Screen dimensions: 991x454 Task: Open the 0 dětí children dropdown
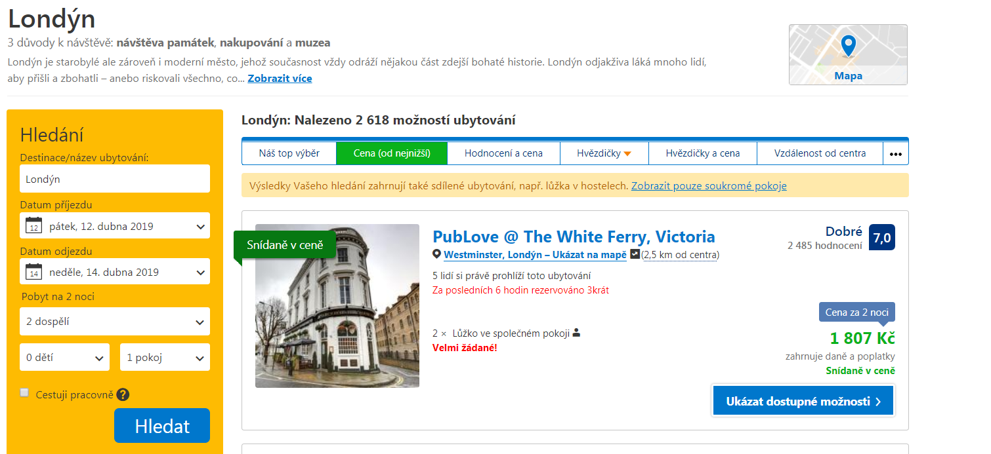coord(64,358)
